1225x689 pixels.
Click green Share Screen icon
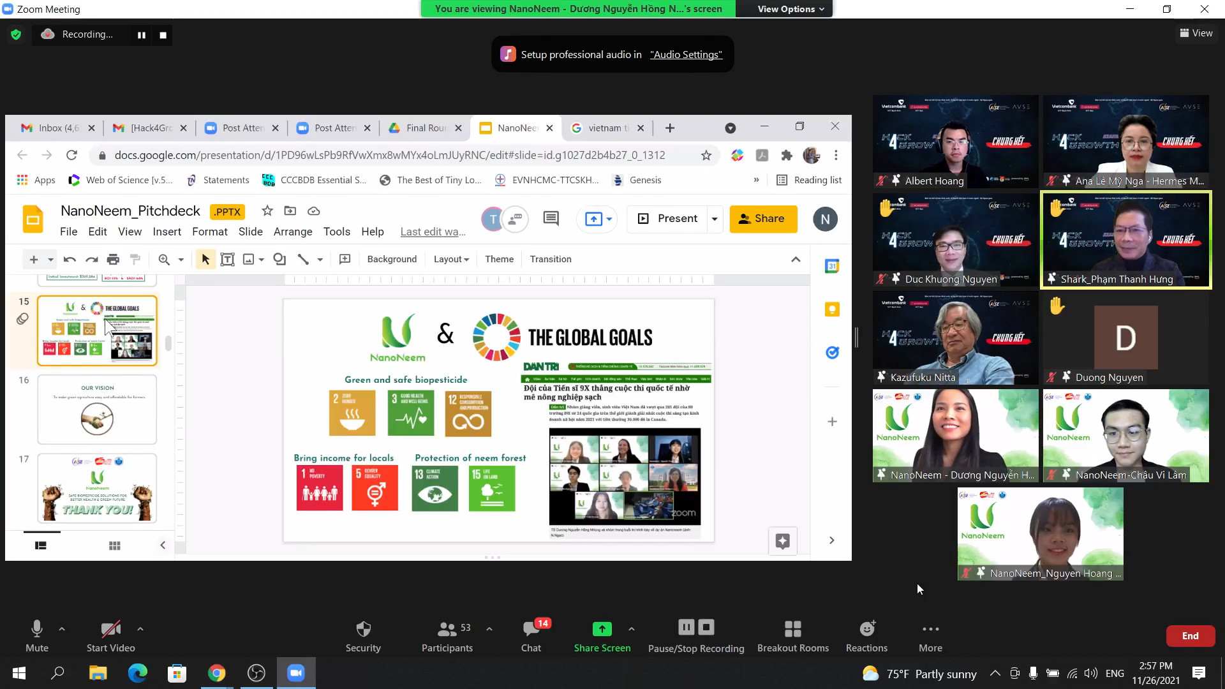602,630
